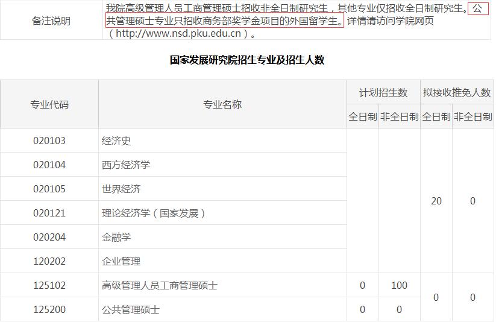The image size is (496, 322).
Task: Click the 20 recommended-admission count cell
Action: pyautogui.click(x=436, y=201)
